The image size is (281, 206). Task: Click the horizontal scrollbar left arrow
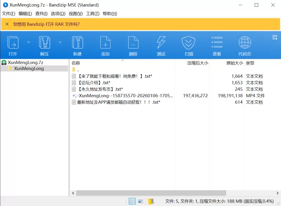tap(73, 193)
